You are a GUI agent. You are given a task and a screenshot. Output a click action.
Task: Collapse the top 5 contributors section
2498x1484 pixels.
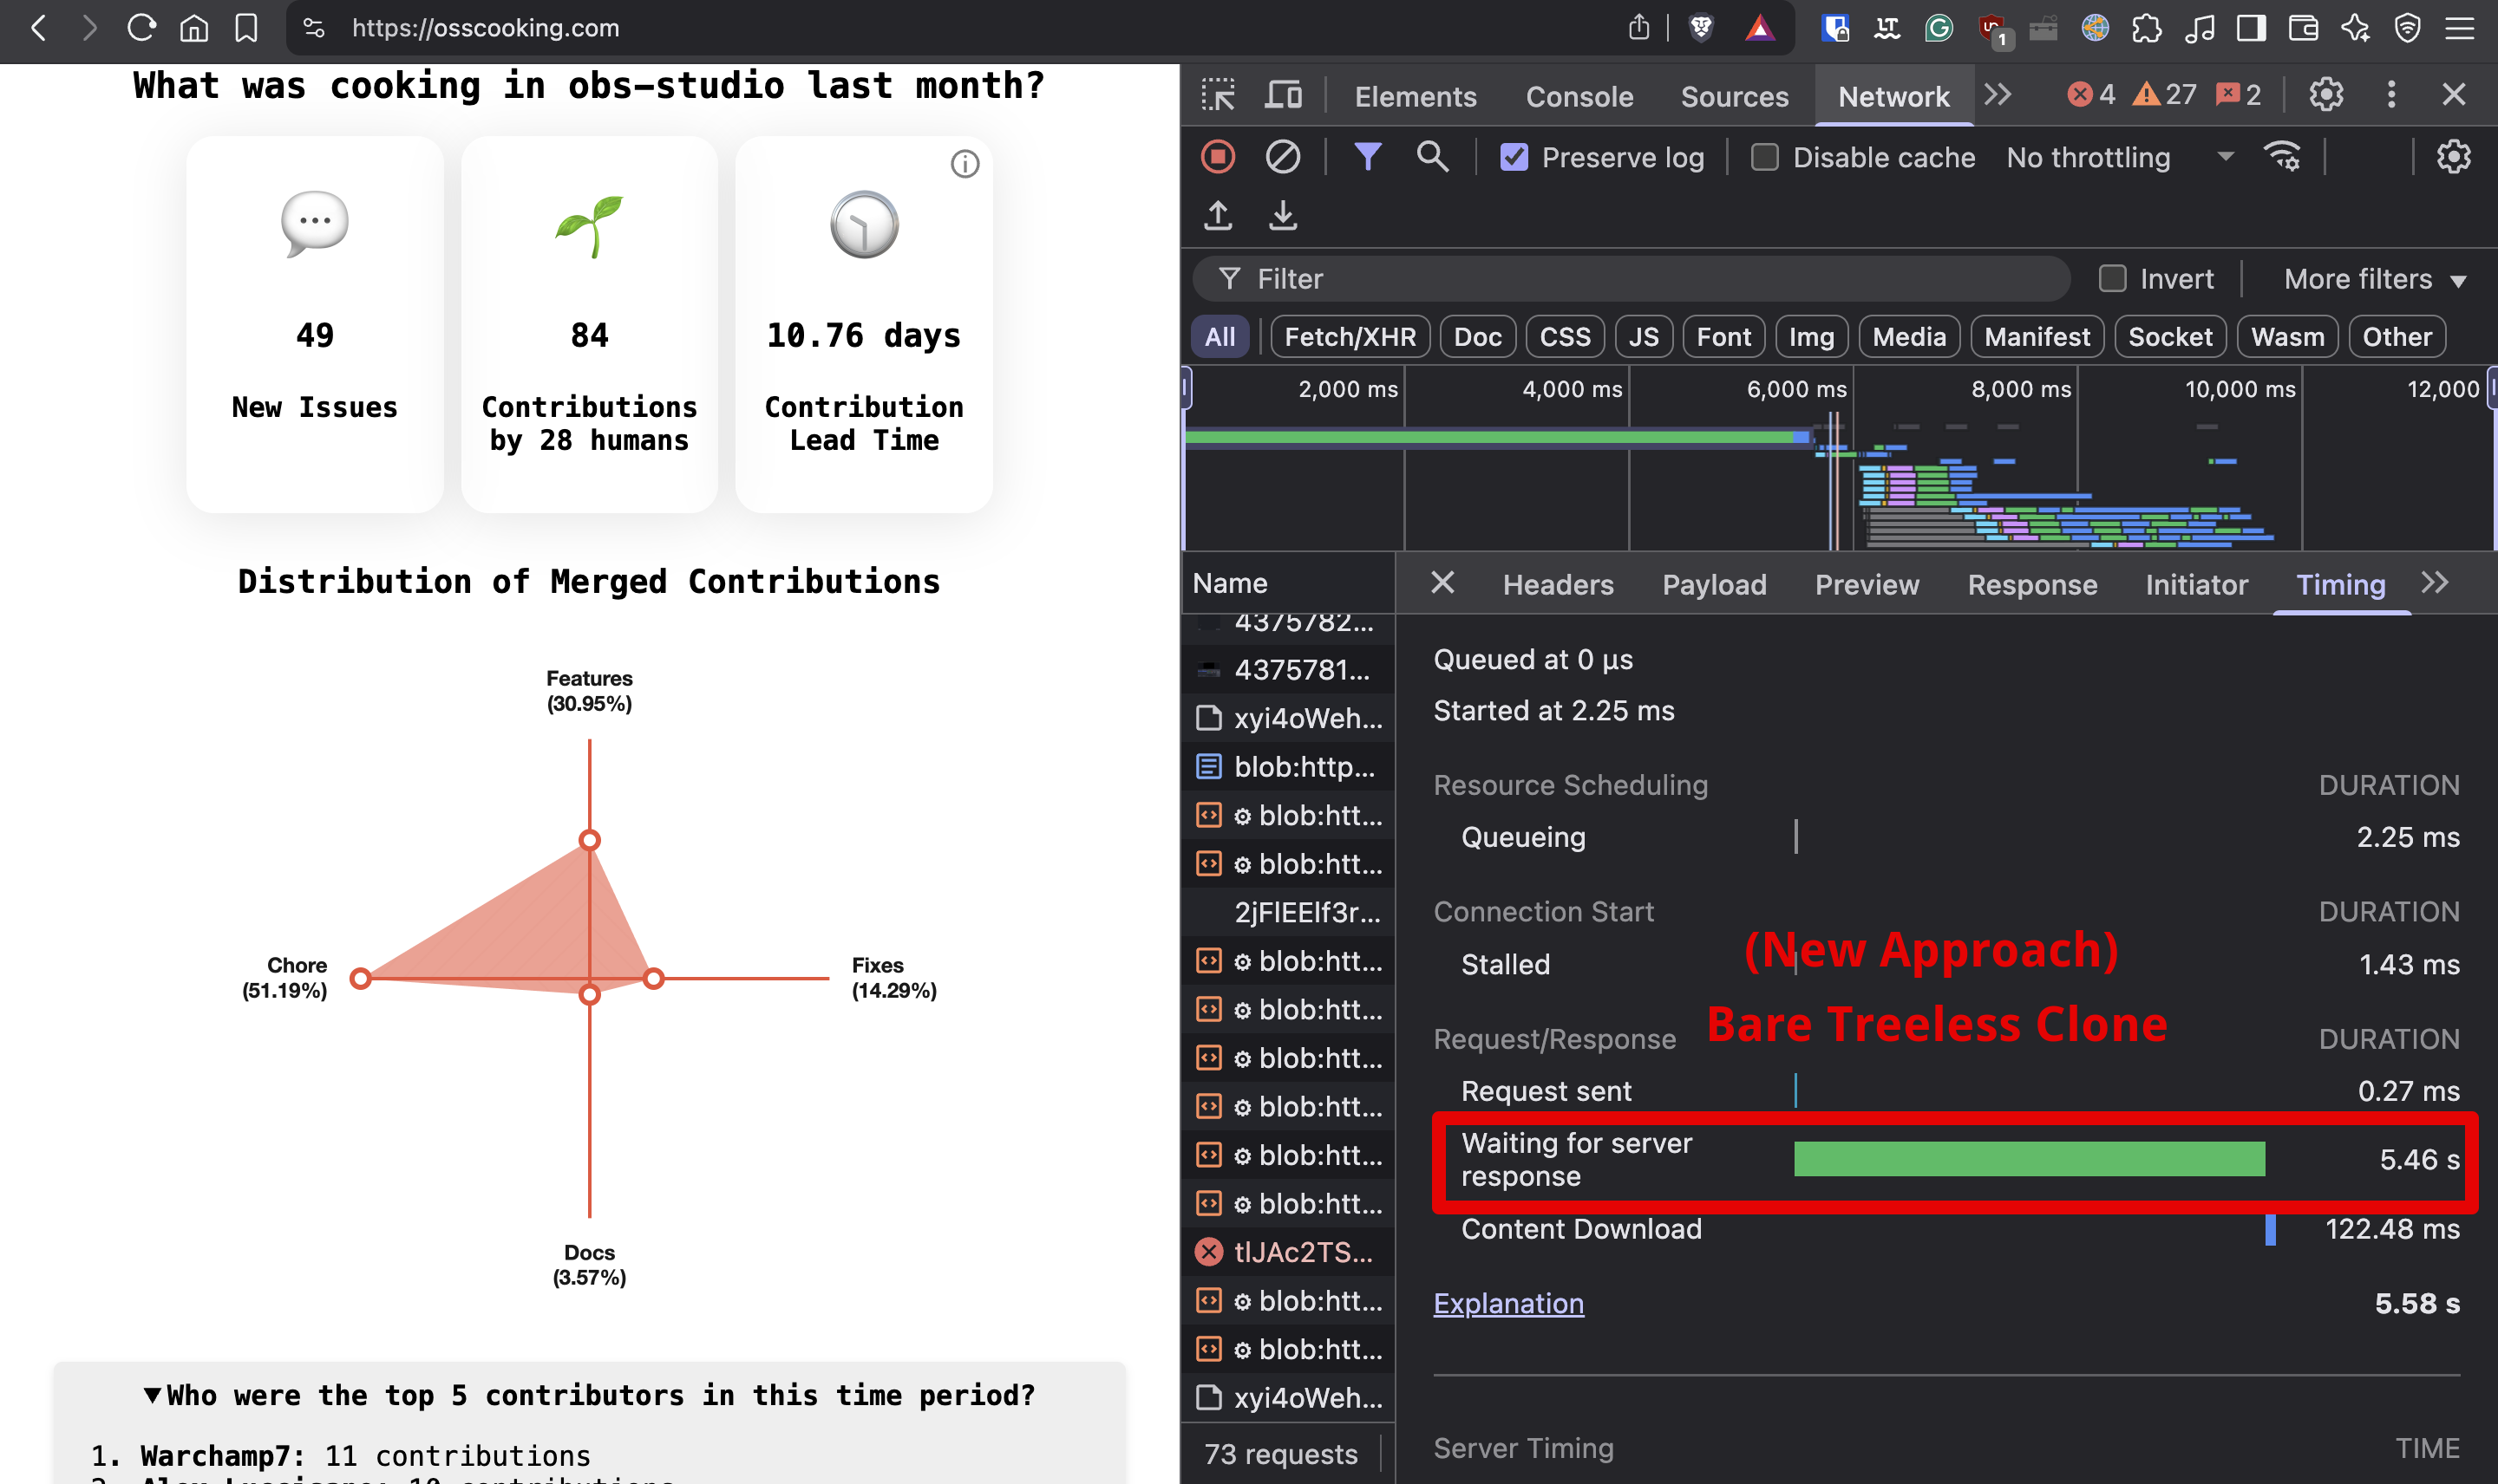pos(589,1395)
